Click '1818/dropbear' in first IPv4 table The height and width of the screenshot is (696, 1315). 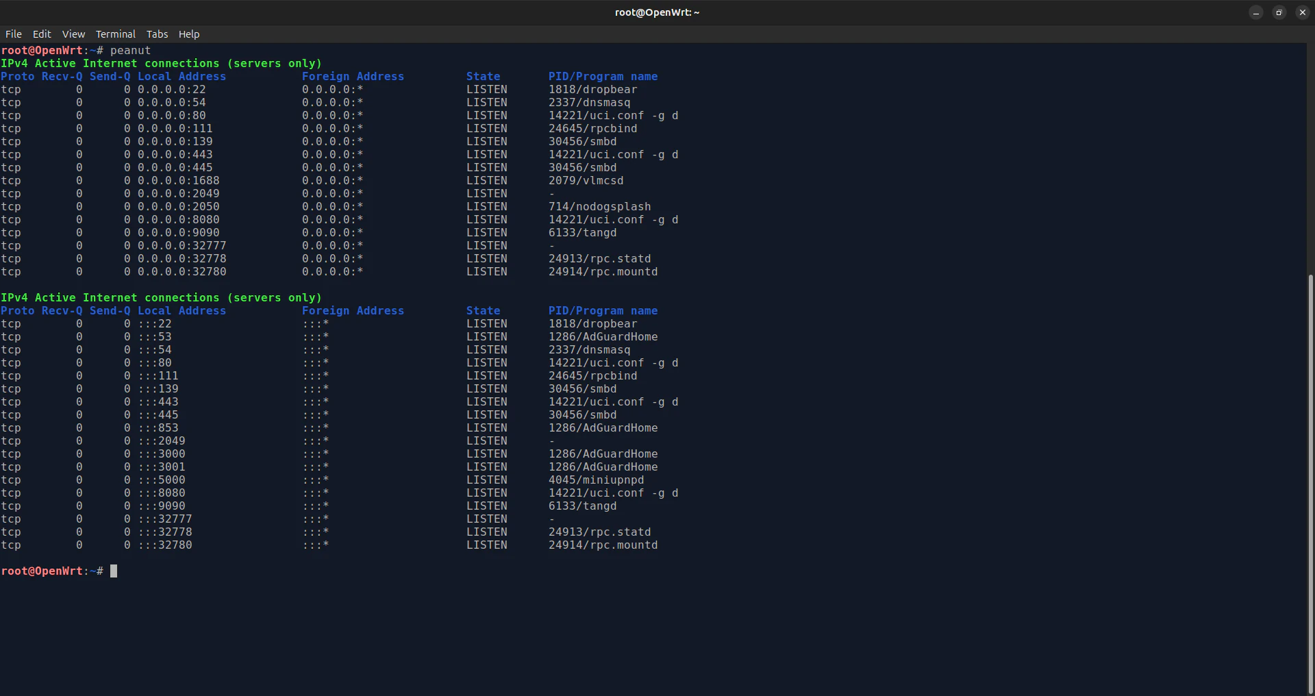tap(593, 90)
